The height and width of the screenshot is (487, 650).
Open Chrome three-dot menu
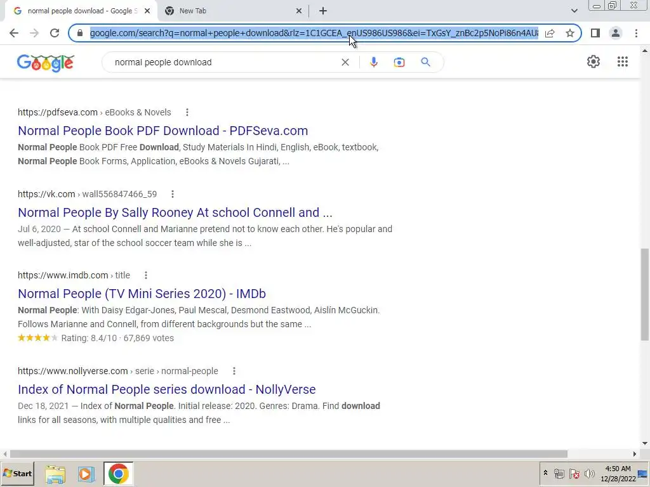click(636, 33)
